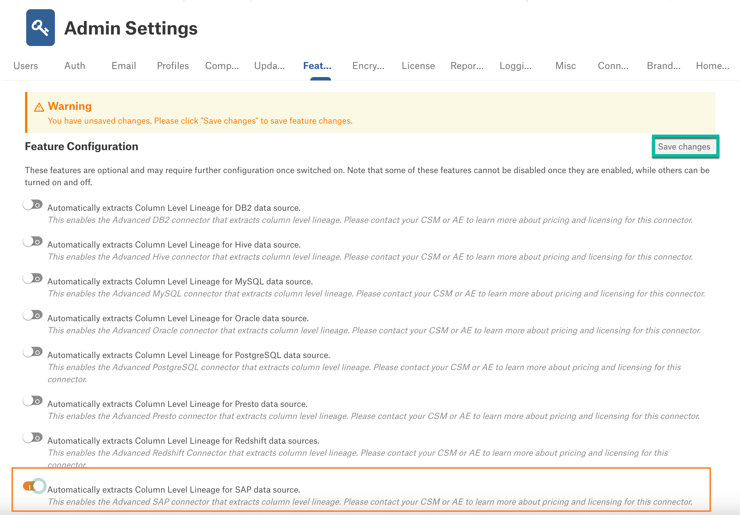Click the Advanced PostgreSQL connector description
The height and width of the screenshot is (515, 740).
click(x=364, y=373)
